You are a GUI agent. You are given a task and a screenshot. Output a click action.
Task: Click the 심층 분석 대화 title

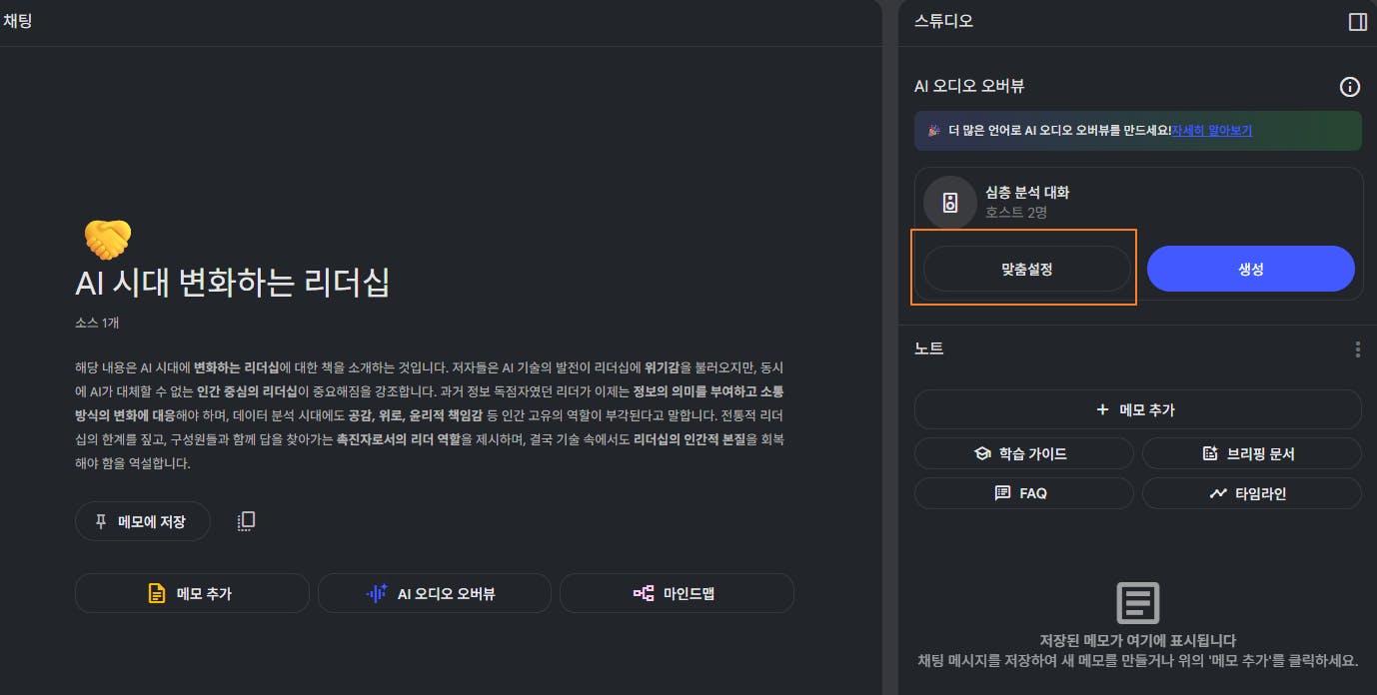(x=1027, y=193)
